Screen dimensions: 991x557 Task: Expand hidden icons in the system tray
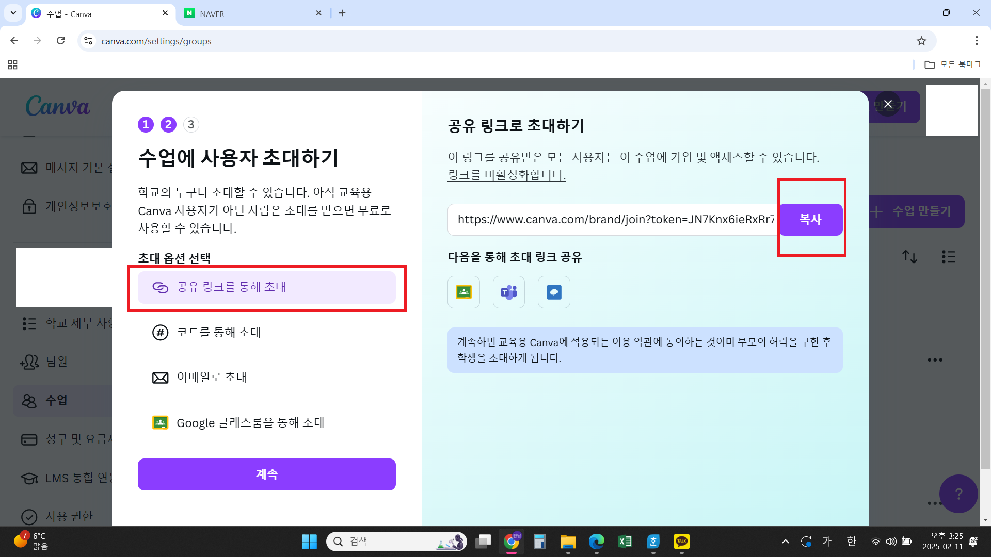click(785, 541)
